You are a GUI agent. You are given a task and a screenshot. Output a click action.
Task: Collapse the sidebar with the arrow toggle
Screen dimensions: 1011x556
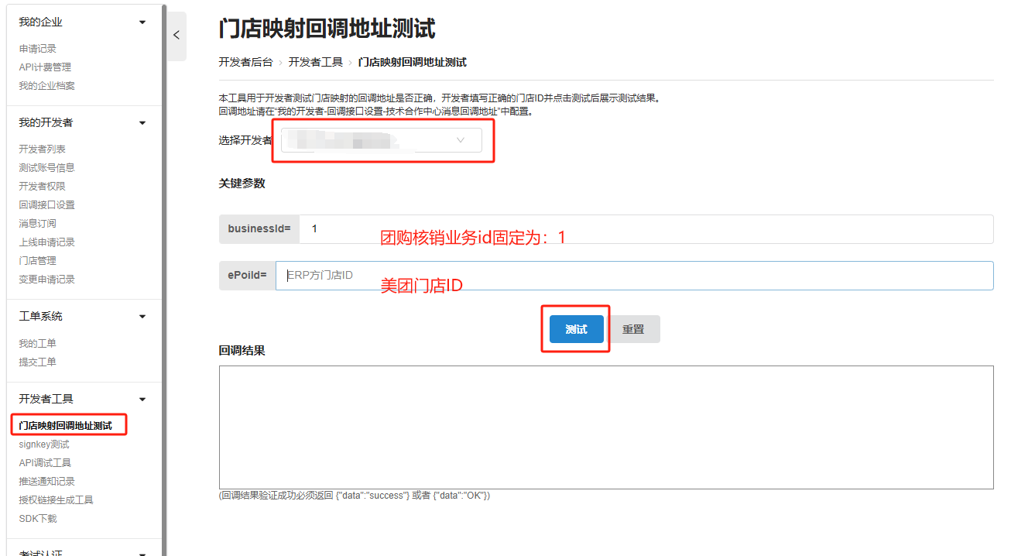(x=176, y=36)
